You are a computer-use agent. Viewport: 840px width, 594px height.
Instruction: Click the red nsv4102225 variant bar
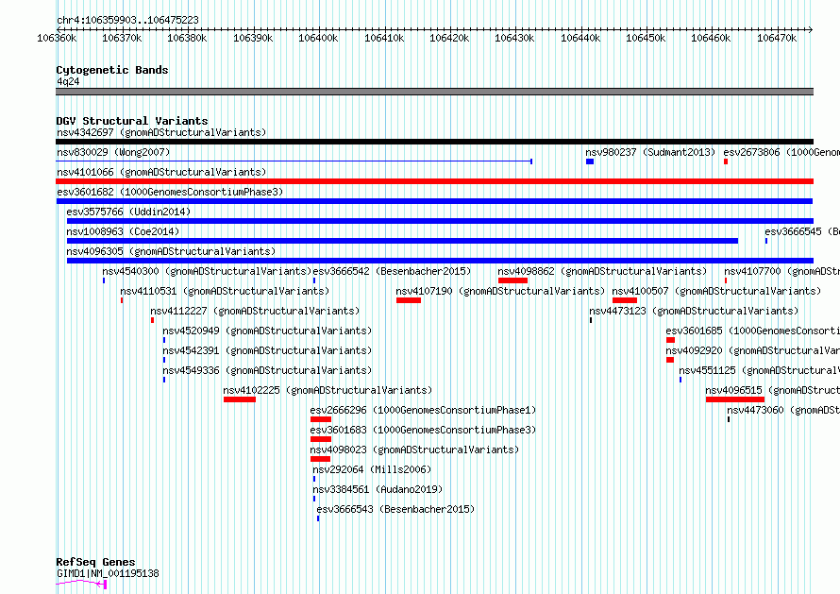click(x=240, y=399)
